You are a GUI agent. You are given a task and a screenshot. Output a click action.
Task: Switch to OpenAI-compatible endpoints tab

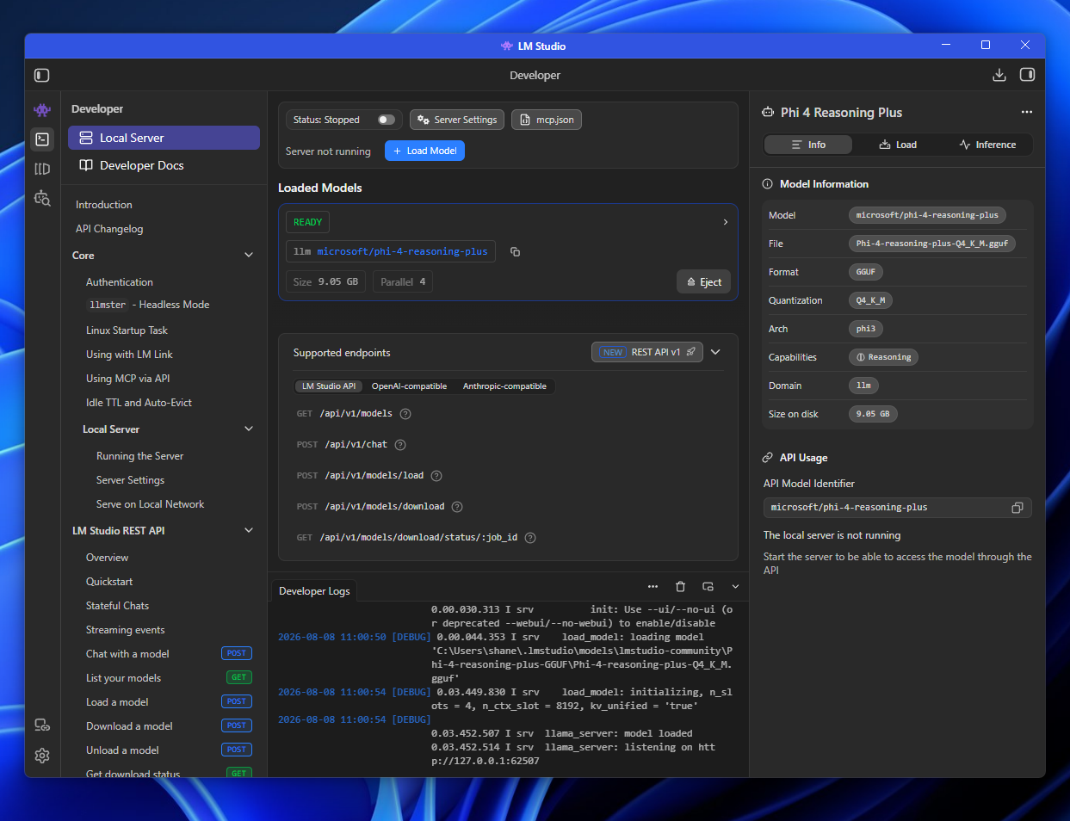pos(409,386)
